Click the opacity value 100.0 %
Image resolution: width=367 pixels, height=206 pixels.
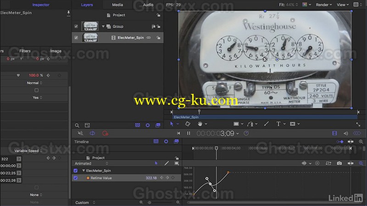coord(36,75)
